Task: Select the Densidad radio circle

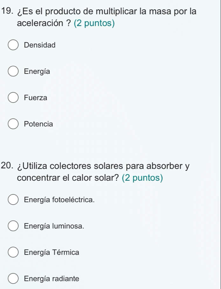Action: click(x=13, y=45)
